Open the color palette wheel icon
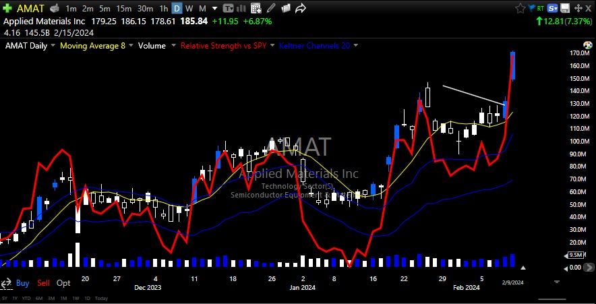This screenshot has height=304, width=596. [587, 45]
